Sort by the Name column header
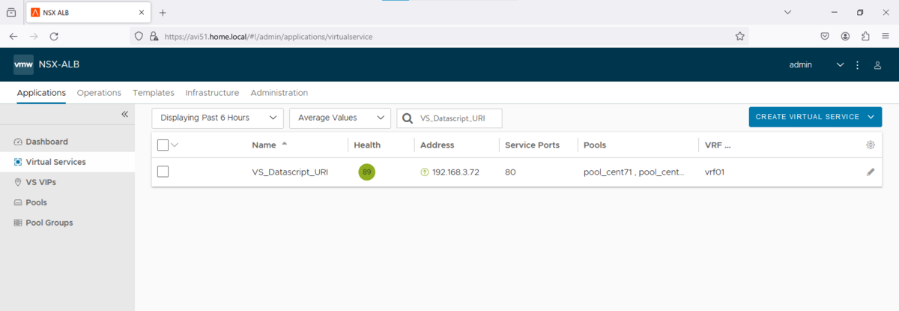 click(x=264, y=145)
